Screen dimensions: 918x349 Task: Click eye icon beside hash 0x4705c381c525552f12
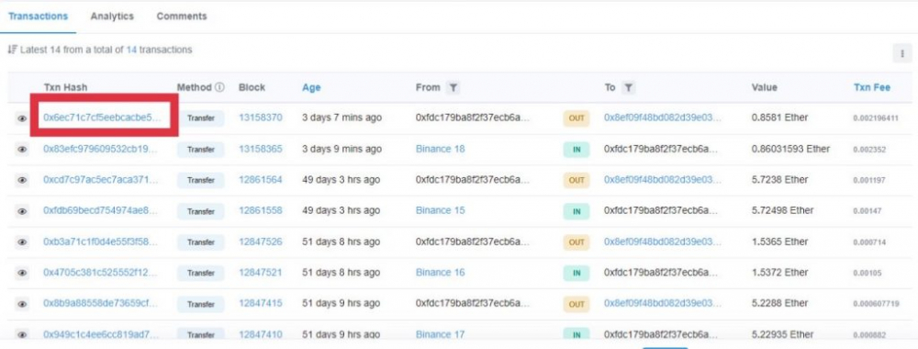click(22, 273)
